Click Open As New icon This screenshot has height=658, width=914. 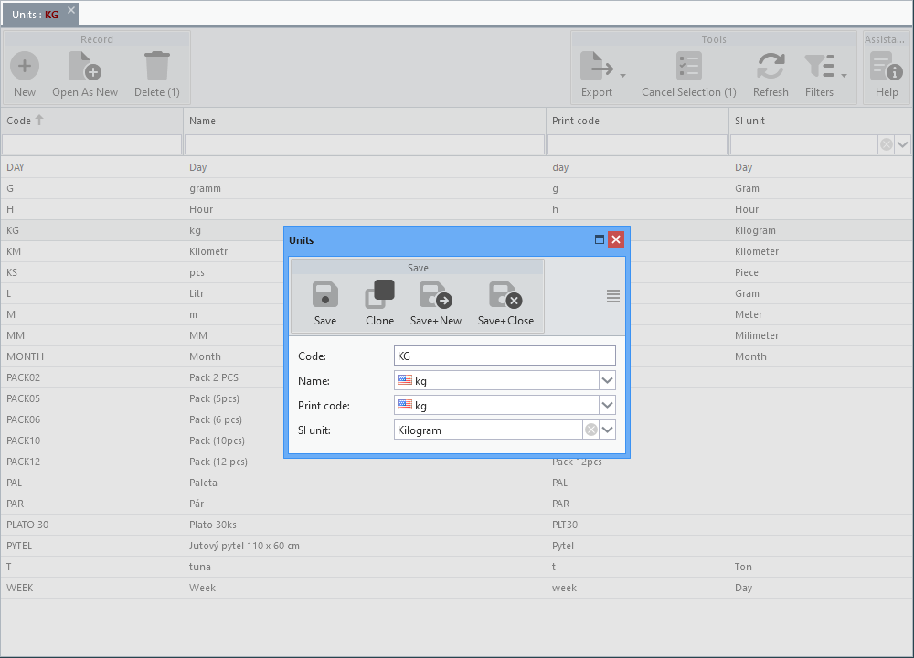tap(85, 66)
